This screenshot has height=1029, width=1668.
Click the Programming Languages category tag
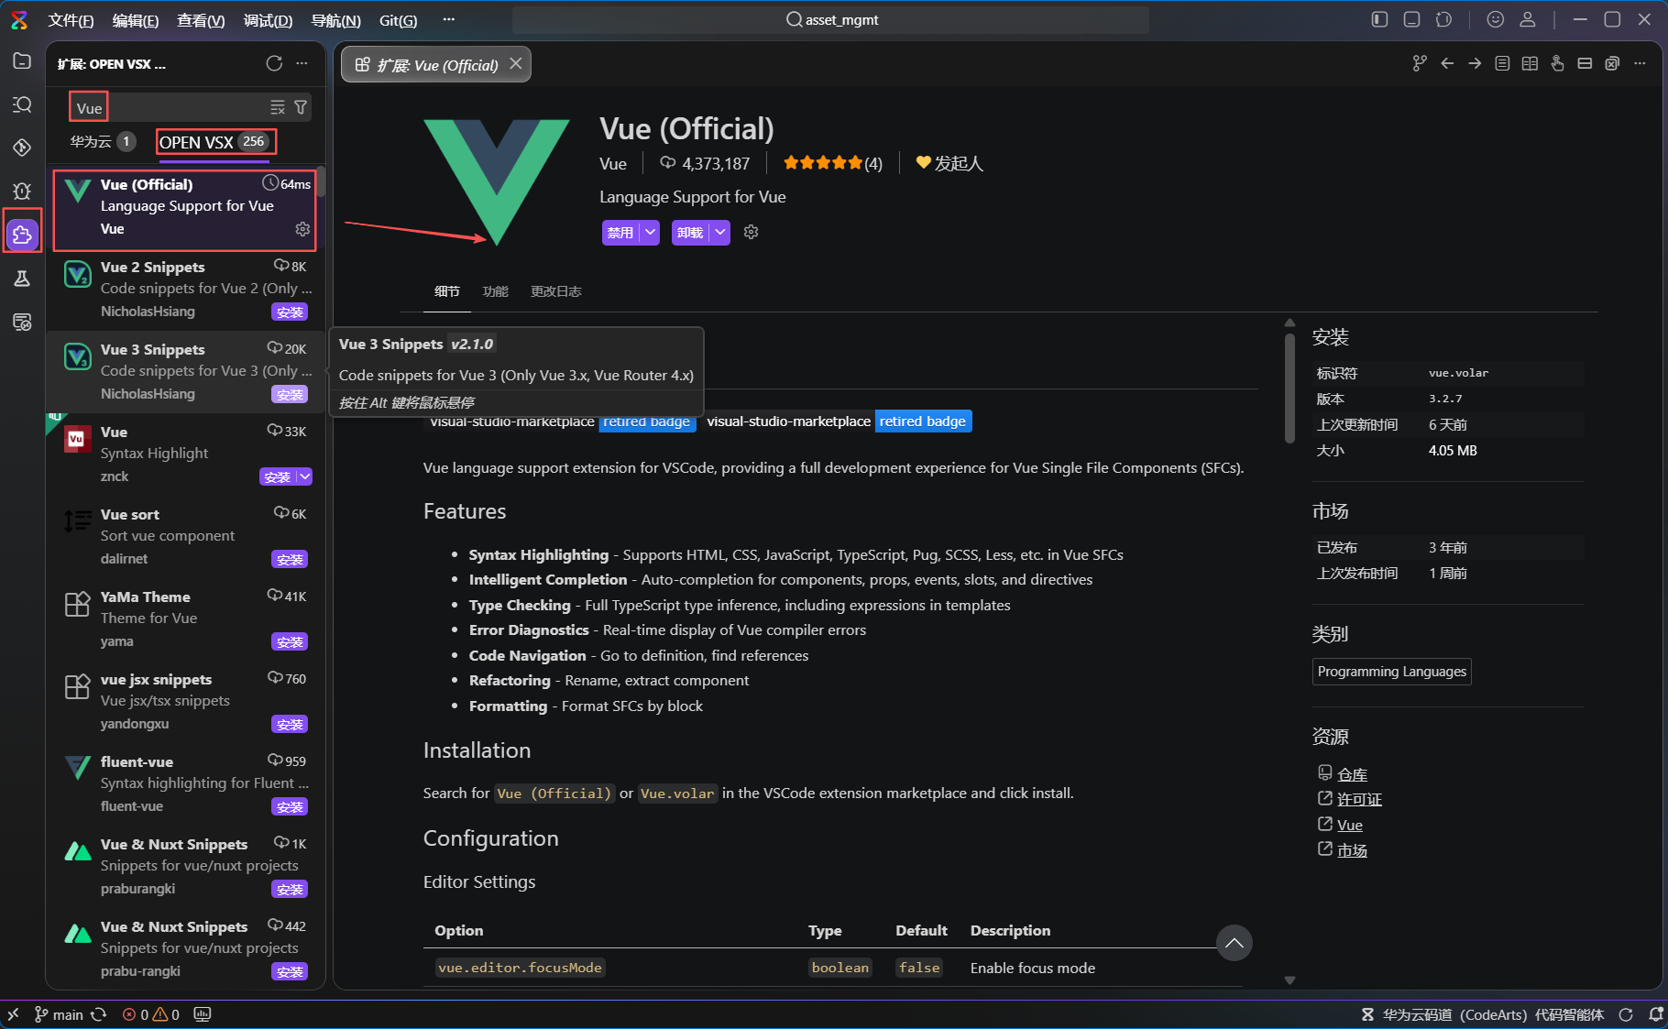point(1391,672)
